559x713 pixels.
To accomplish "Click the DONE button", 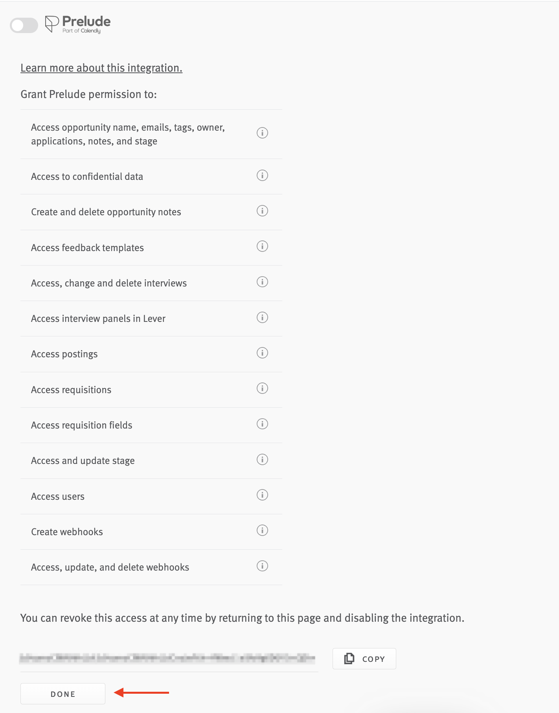I will (x=63, y=694).
